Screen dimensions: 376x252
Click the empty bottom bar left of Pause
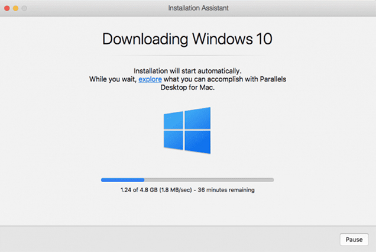click(x=166, y=239)
